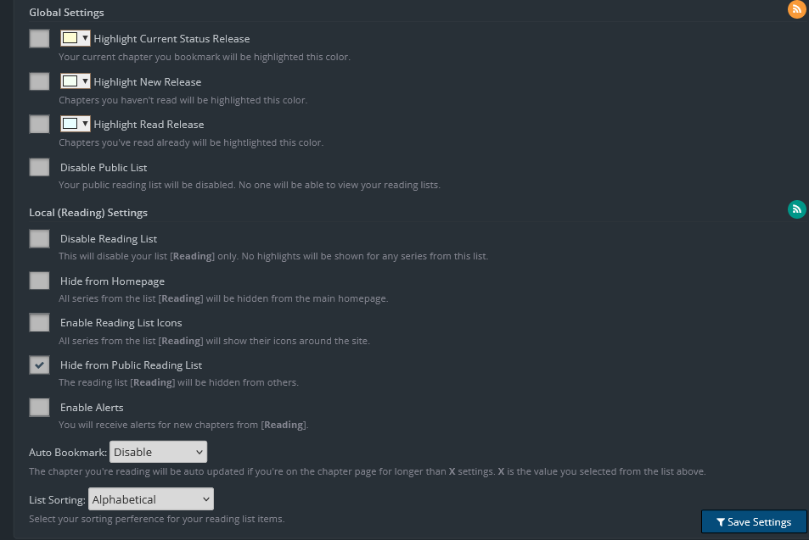Check the Highlight New Release box
This screenshot has height=540, width=809.
coord(39,81)
